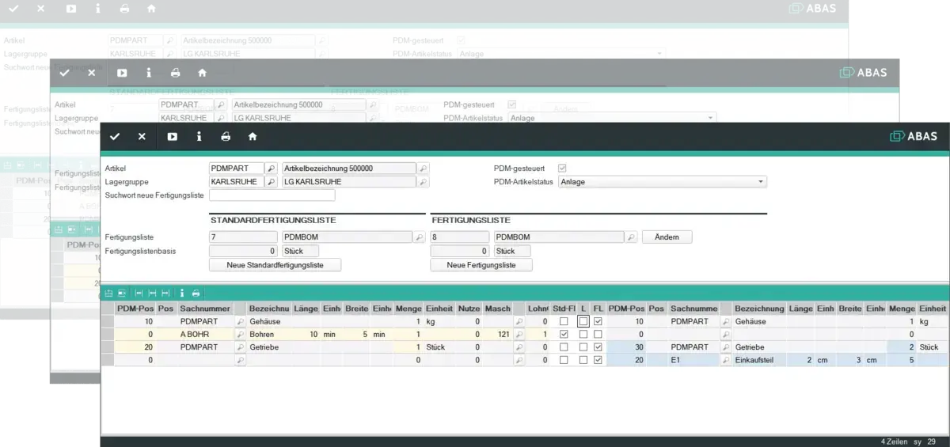Click the X icon in the middle window toolbar
Viewport: 950px width, 447px height.
click(91, 72)
